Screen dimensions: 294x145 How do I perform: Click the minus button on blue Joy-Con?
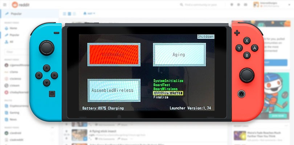(56, 33)
